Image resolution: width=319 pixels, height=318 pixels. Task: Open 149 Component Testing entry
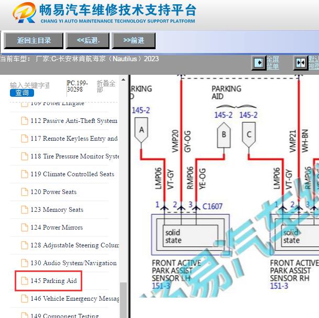64,316
